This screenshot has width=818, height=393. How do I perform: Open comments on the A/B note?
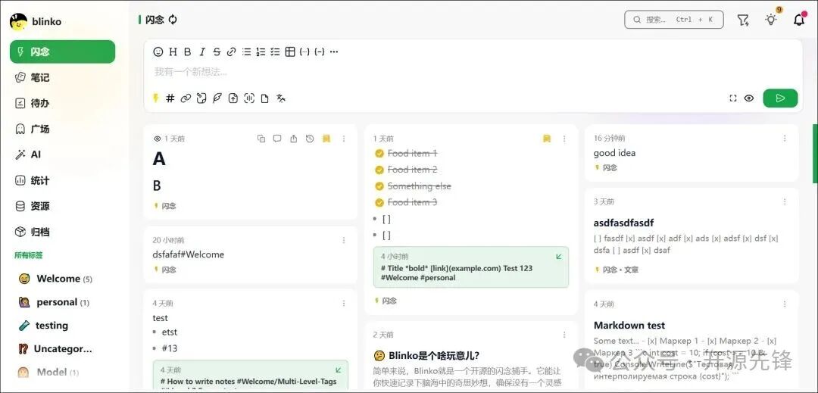pos(277,139)
